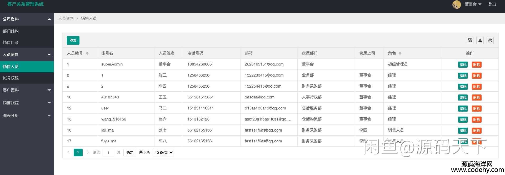Click the account name 40107543

[x=110, y=97]
